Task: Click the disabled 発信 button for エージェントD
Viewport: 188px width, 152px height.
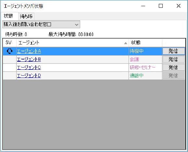Action: [x=173, y=76]
